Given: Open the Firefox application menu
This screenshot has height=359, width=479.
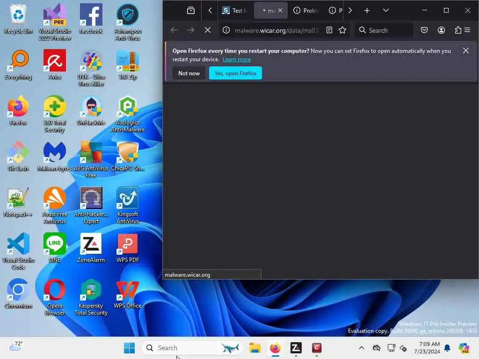Looking at the screenshot, I should click(x=467, y=30).
